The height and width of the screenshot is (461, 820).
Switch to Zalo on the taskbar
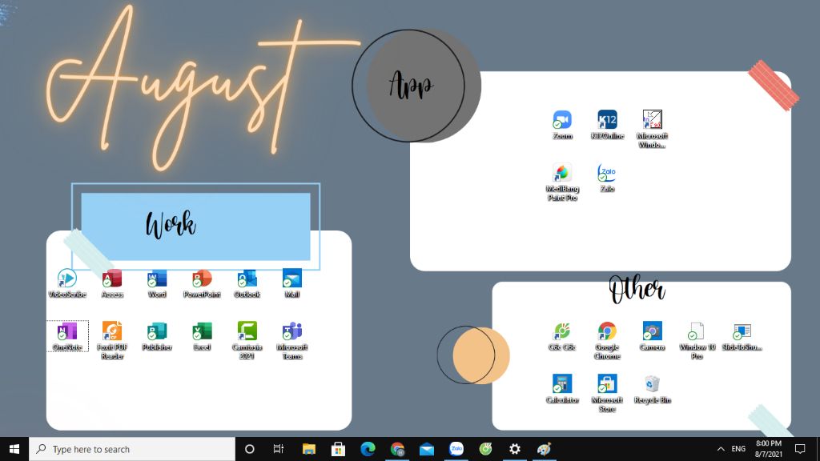tap(456, 449)
